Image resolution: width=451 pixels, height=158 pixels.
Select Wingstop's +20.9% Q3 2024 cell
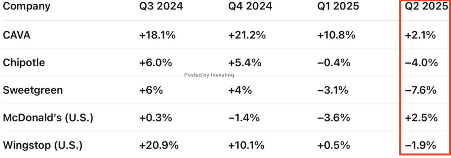(x=159, y=146)
